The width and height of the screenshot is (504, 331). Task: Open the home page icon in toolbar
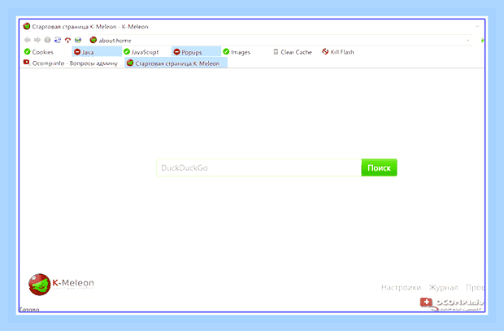[x=67, y=40]
